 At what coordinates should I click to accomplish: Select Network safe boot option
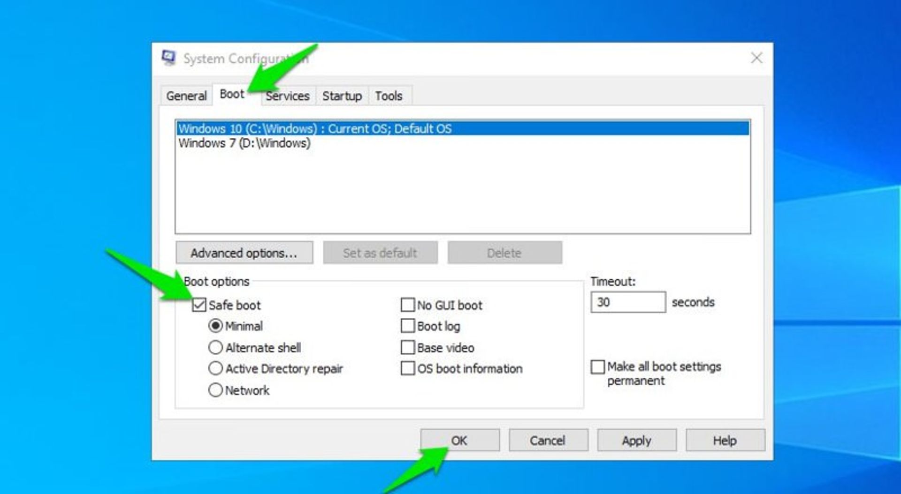point(215,390)
